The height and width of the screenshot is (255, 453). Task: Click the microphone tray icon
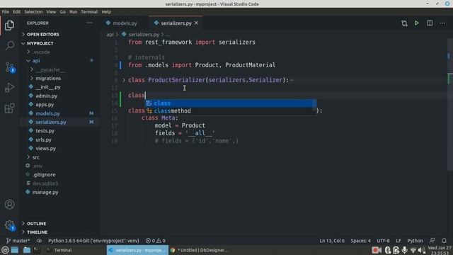tap(404, 250)
